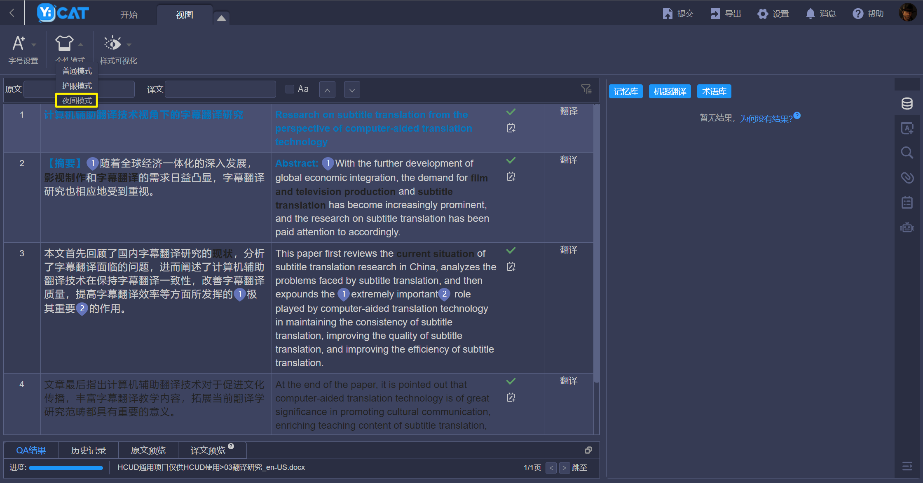Click the 译文 target search input field
923x483 pixels.
220,89
